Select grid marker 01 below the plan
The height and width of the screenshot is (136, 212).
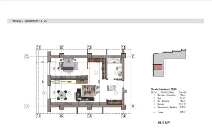39,116
